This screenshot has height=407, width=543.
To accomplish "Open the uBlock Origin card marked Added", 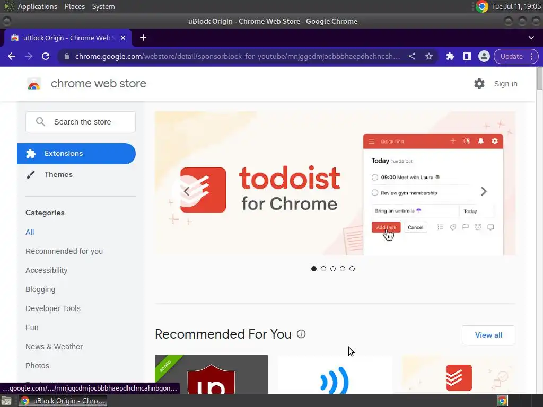I will (x=211, y=375).
